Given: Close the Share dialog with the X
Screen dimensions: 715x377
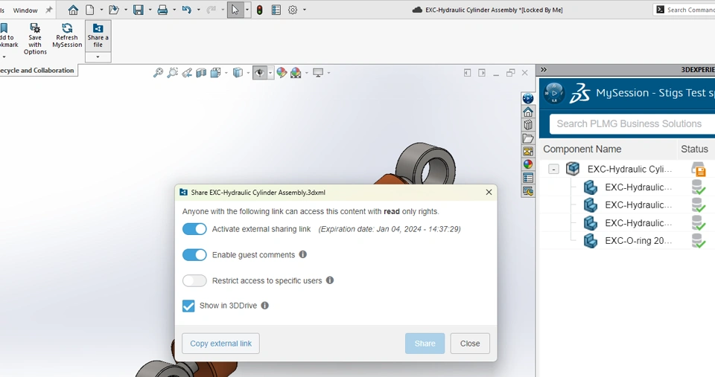Looking at the screenshot, I should (489, 192).
